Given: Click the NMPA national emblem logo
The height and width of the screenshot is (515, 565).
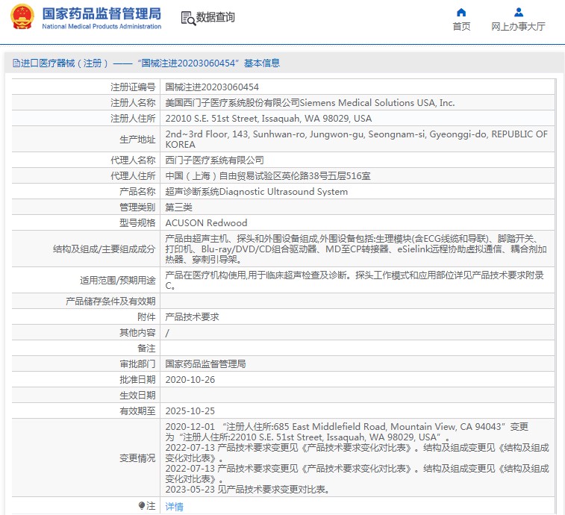Looking at the screenshot, I should pos(22,17).
